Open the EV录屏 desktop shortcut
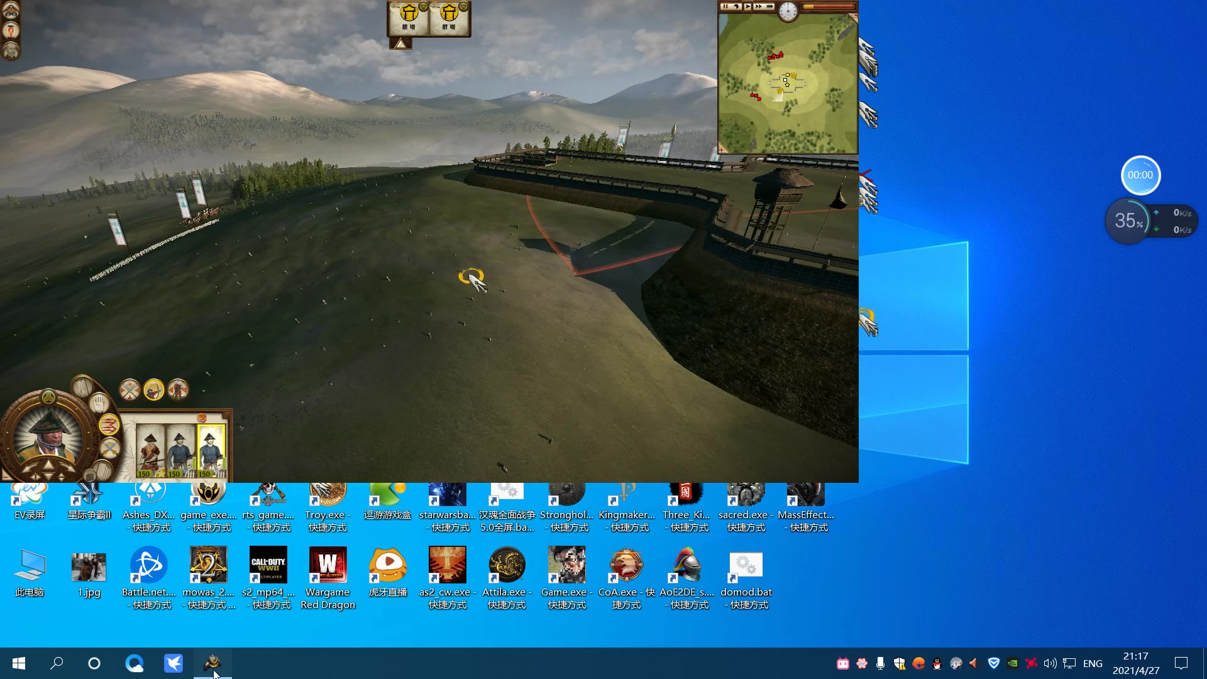Image resolution: width=1207 pixels, height=679 pixels. (x=30, y=503)
